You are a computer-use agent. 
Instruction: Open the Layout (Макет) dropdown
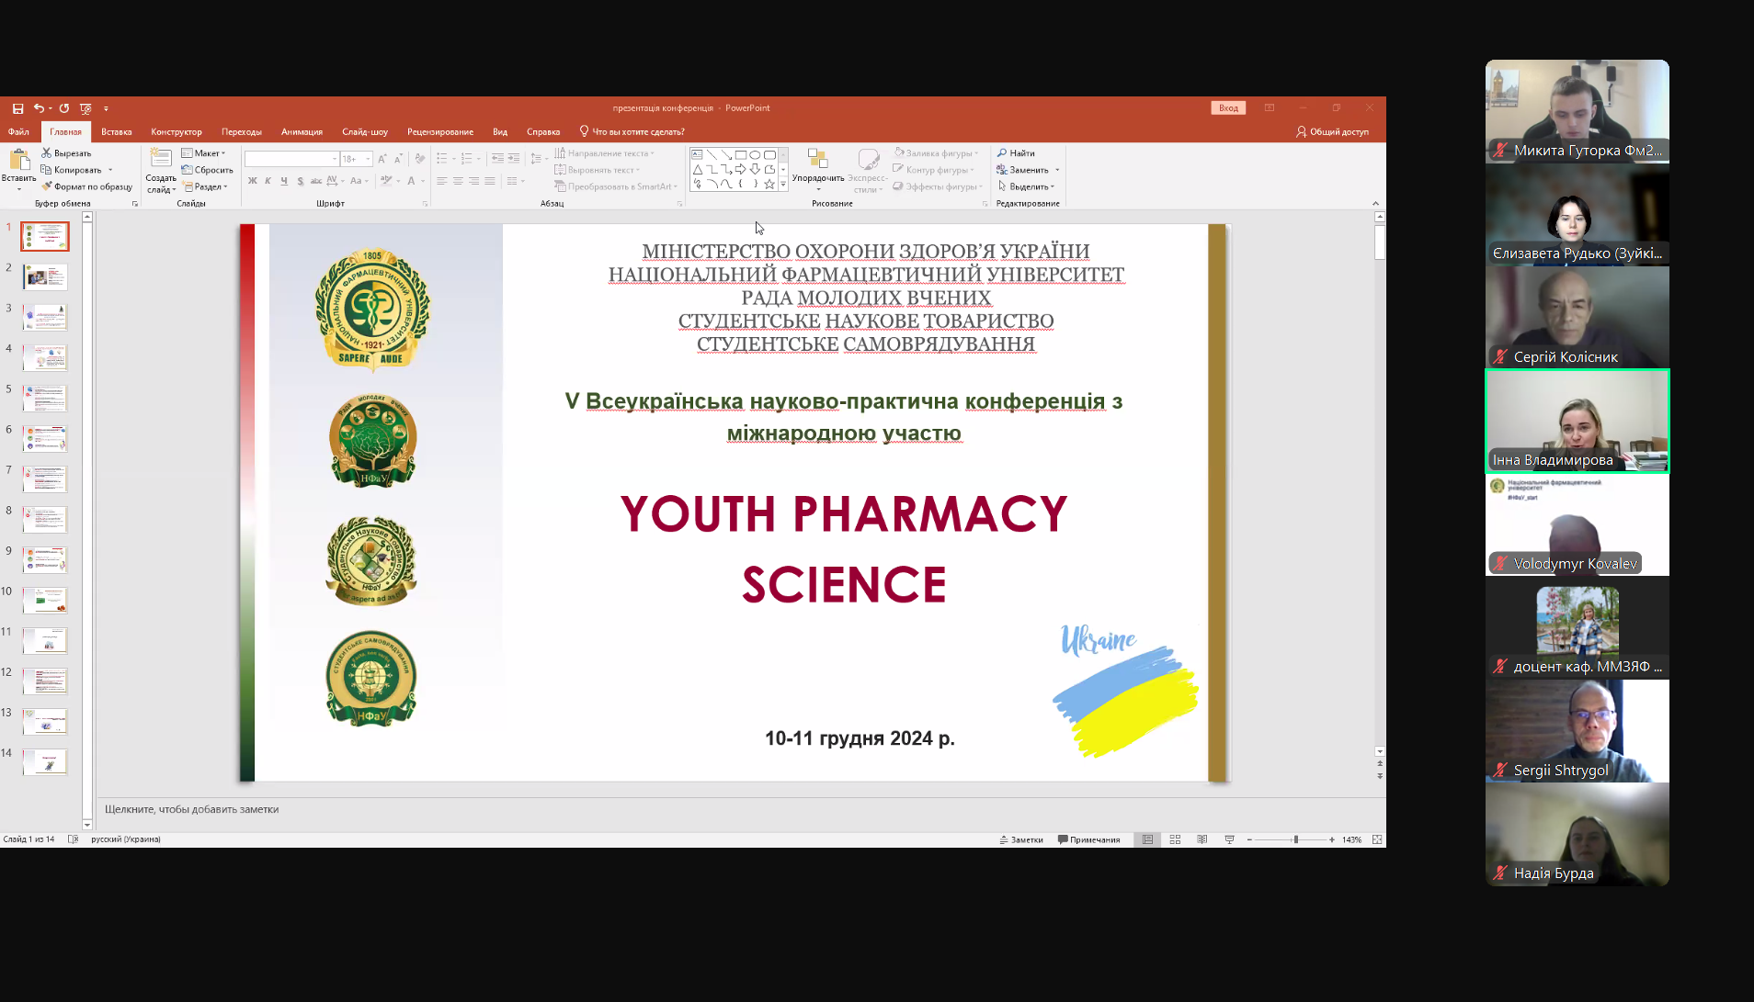pos(203,153)
